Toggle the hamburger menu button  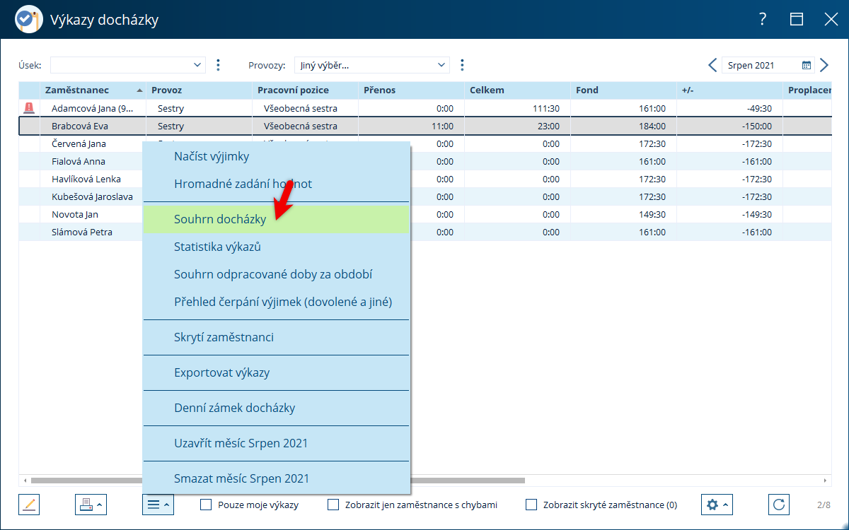click(158, 505)
